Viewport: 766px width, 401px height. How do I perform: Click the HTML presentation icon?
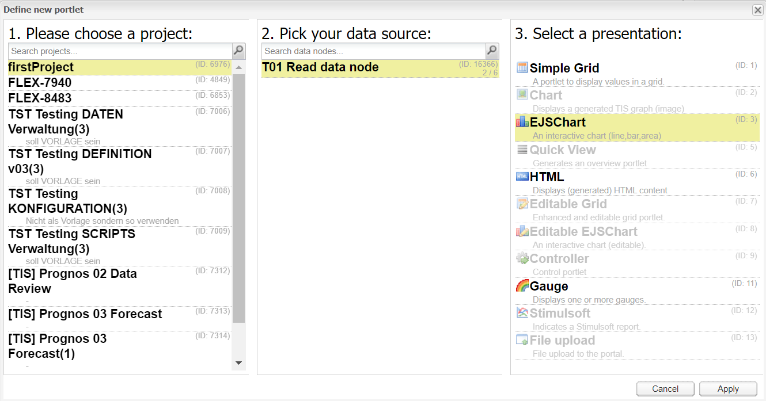click(522, 176)
